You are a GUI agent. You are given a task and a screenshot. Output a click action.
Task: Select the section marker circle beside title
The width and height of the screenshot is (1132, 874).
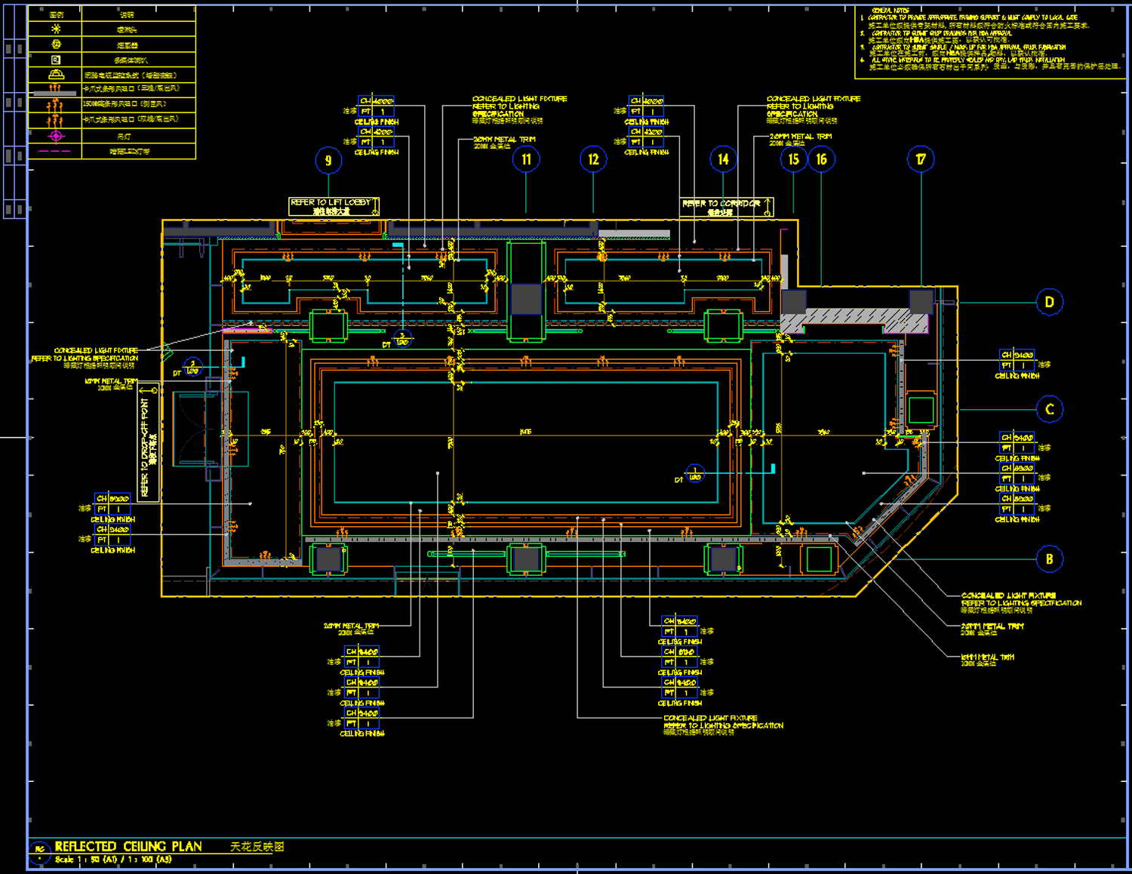point(39,853)
